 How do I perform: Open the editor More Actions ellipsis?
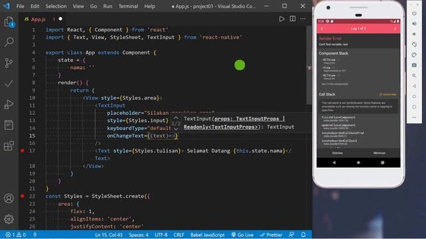303,19
